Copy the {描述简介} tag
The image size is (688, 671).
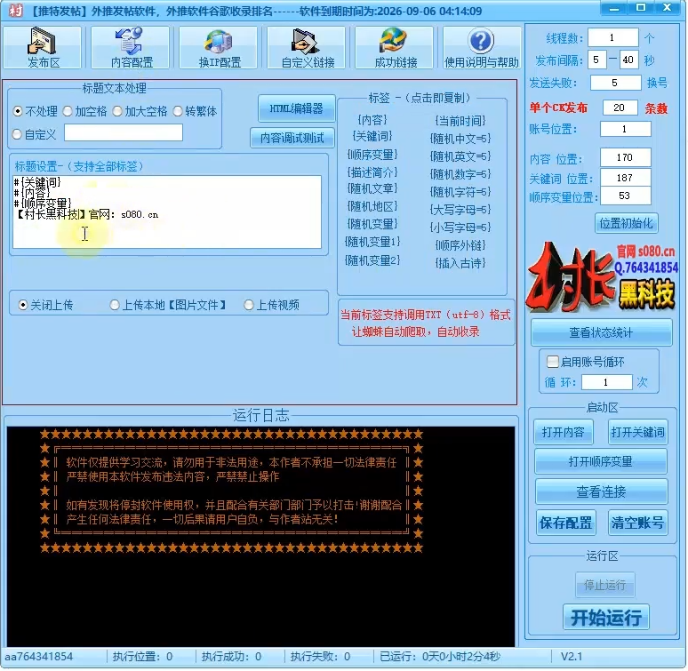click(372, 172)
